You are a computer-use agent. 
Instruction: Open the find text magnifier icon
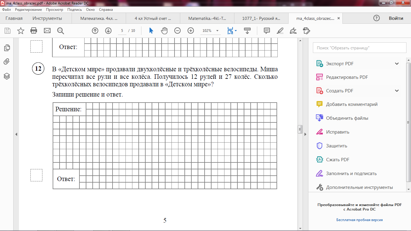60,30
